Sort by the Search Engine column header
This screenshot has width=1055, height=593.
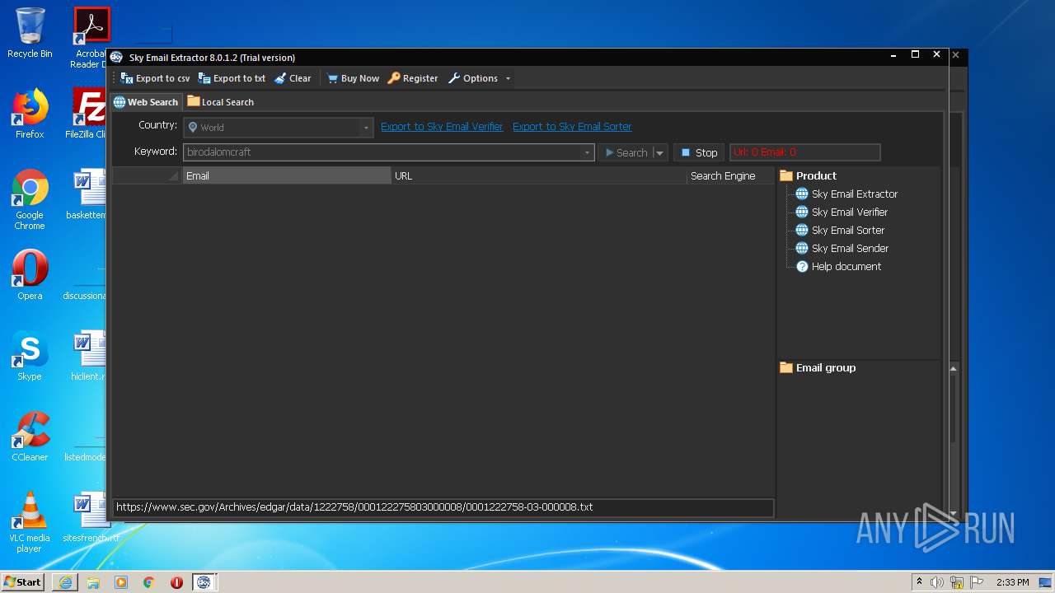pyautogui.click(x=730, y=175)
